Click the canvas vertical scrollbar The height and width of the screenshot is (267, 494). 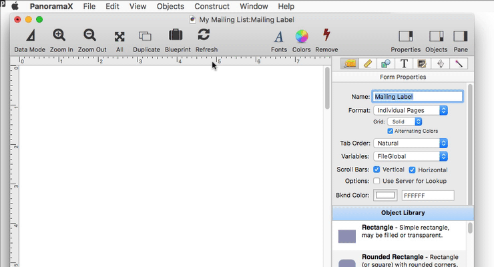[x=327, y=88]
